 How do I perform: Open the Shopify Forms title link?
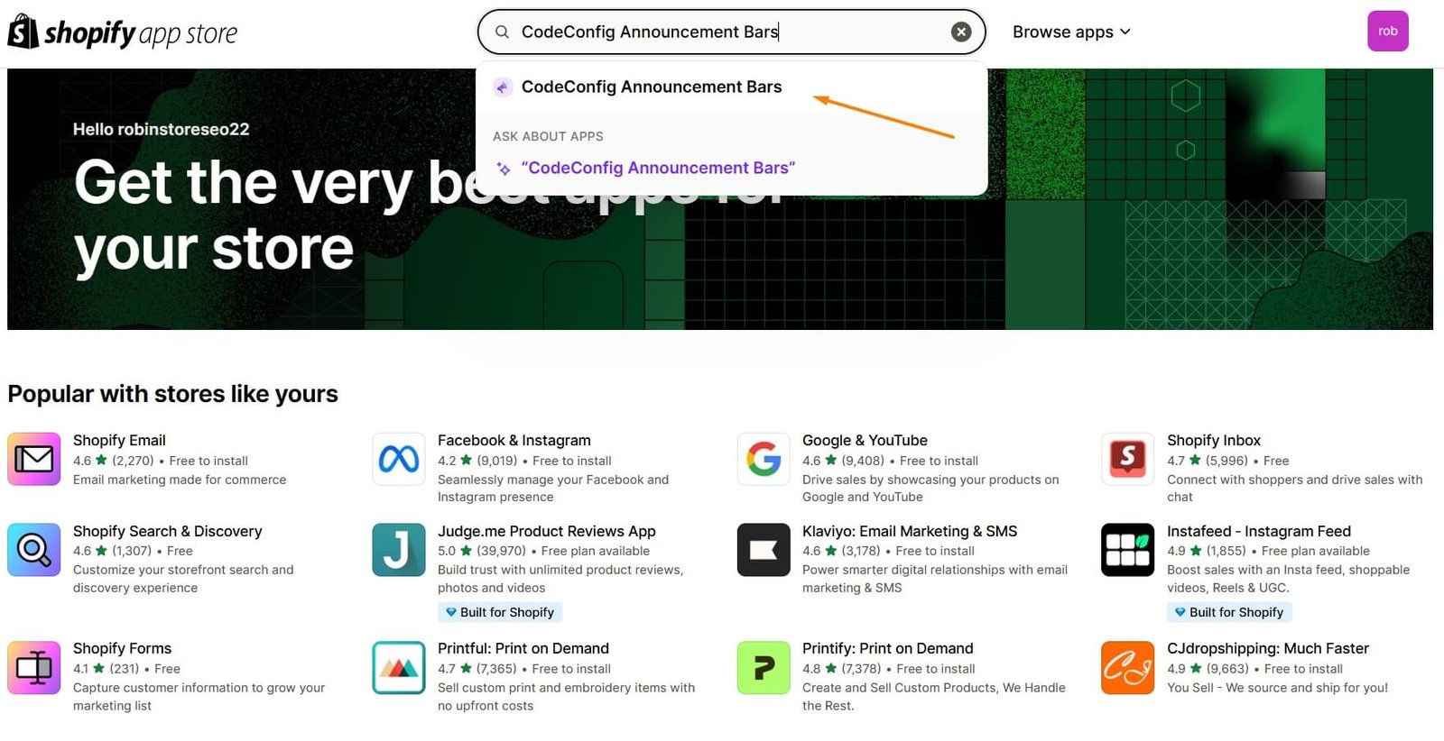(122, 649)
